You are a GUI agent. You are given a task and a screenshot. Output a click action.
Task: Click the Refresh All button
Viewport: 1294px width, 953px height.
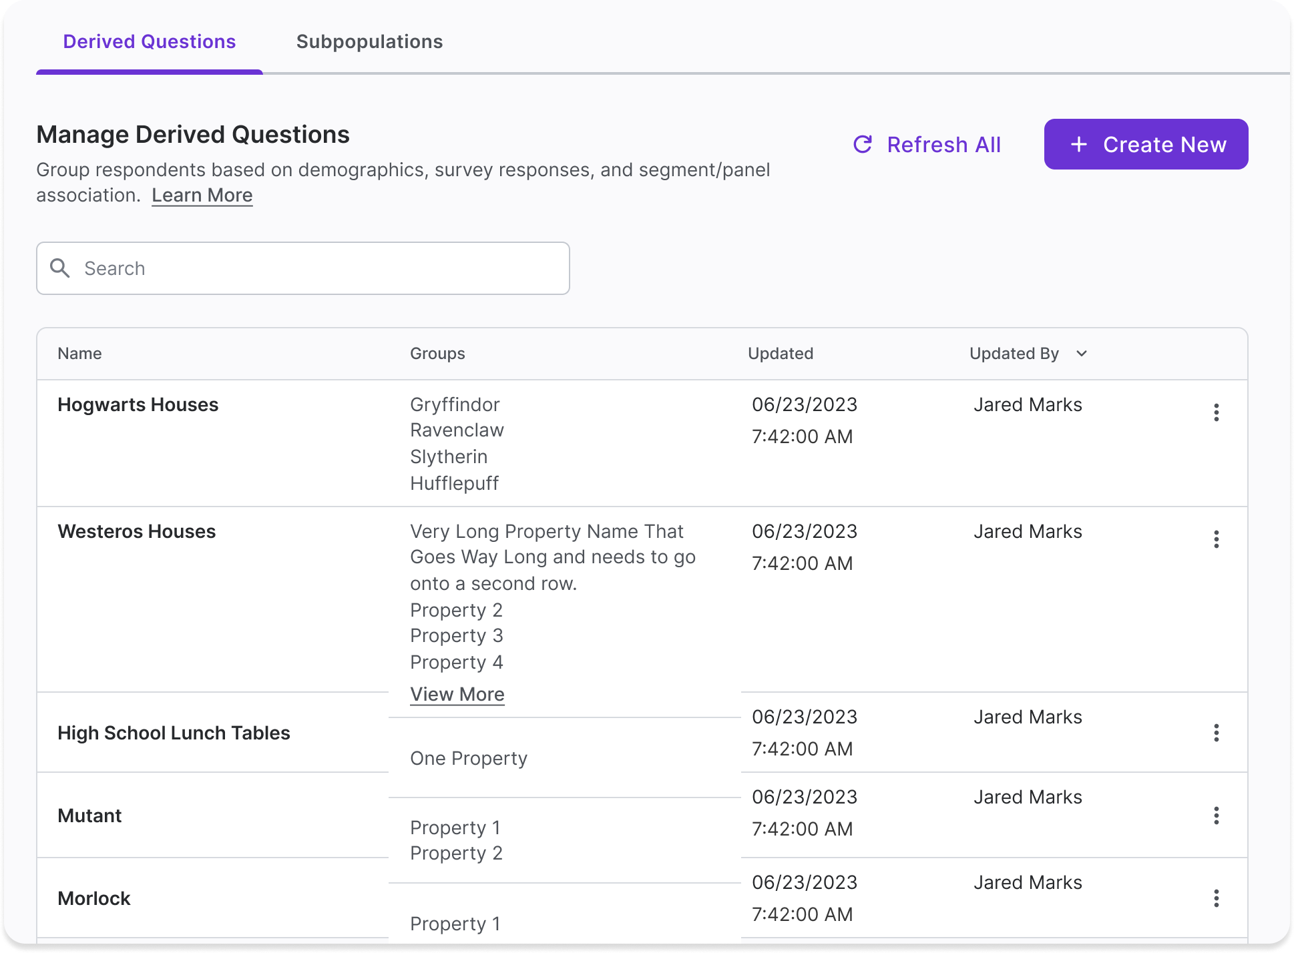927,144
